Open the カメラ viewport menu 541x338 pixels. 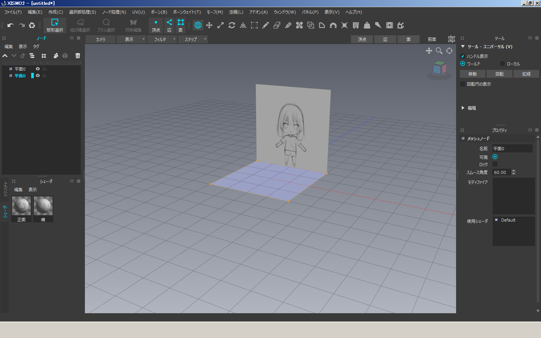[100, 39]
